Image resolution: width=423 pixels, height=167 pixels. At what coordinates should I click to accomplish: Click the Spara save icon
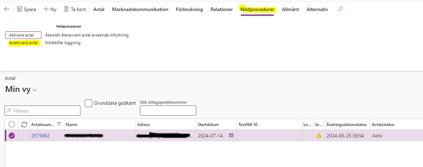pos(20,9)
